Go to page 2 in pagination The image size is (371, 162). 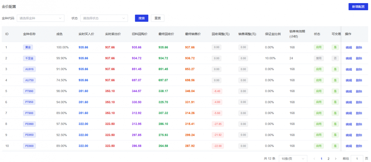328,159
